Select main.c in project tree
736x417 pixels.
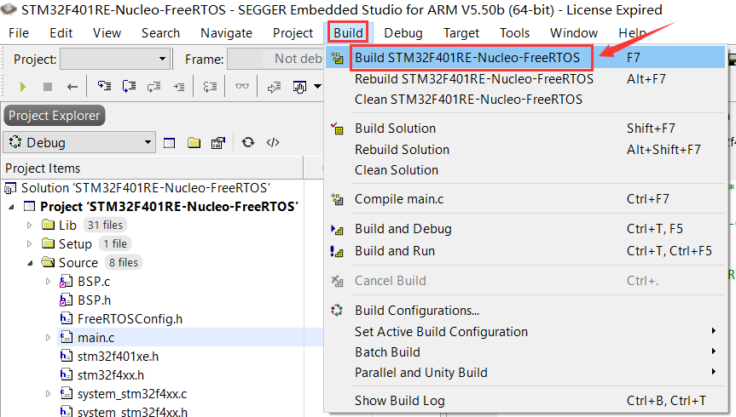[96, 338]
